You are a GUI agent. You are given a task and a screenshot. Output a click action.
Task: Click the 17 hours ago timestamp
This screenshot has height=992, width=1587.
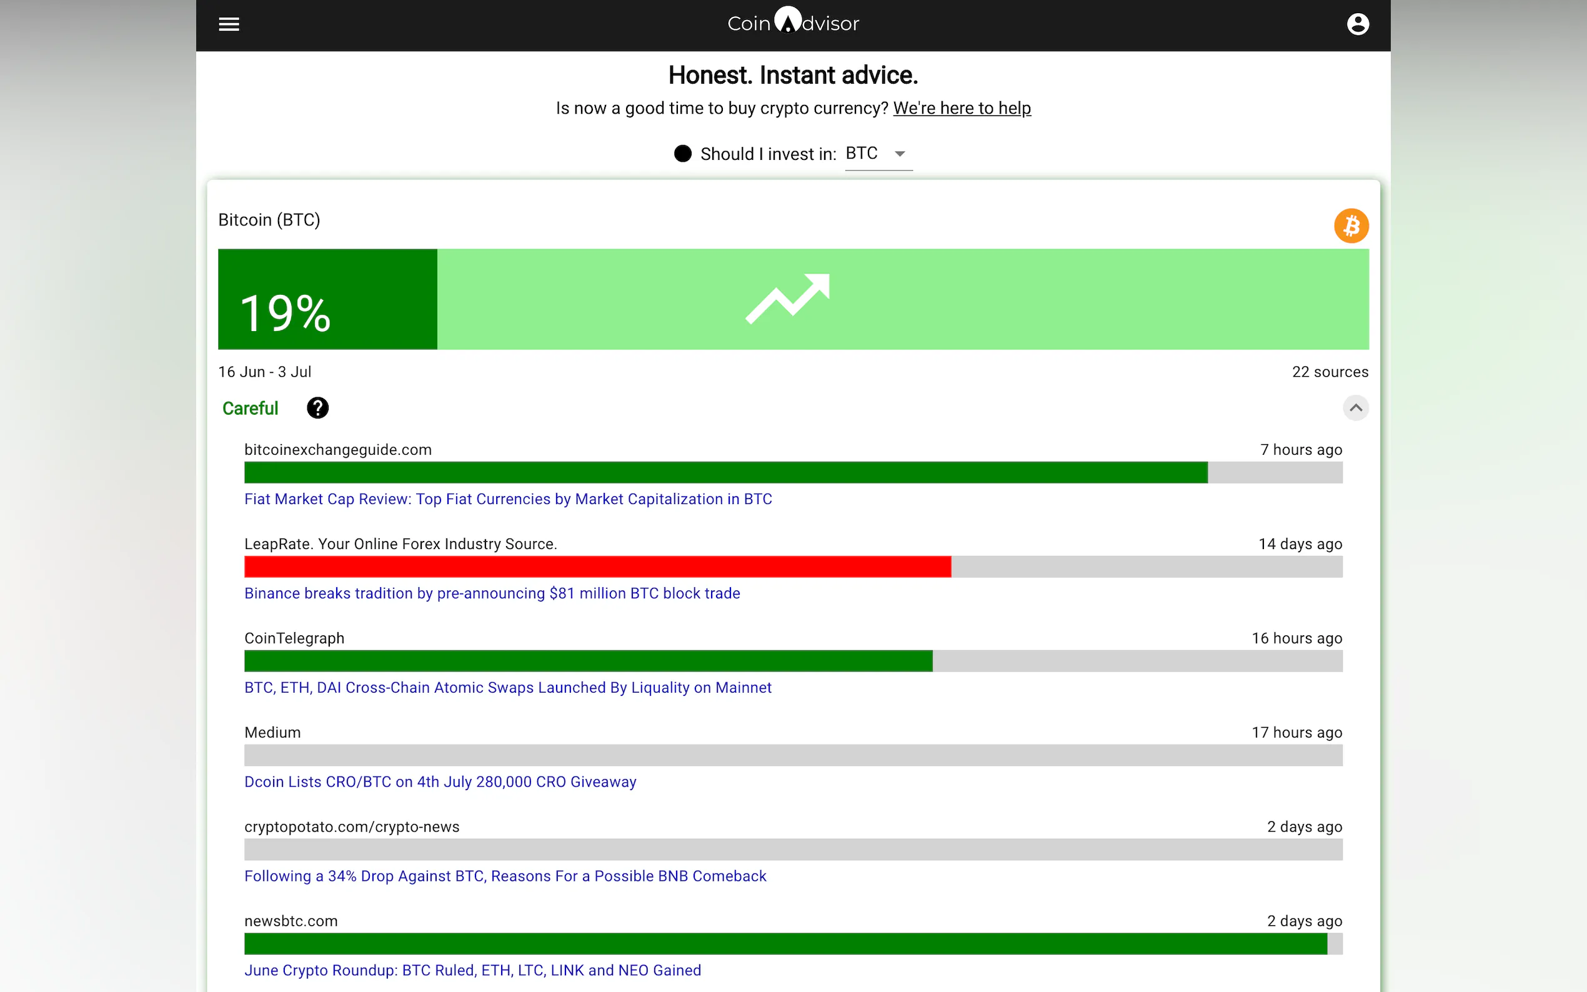[x=1296, y=732]
